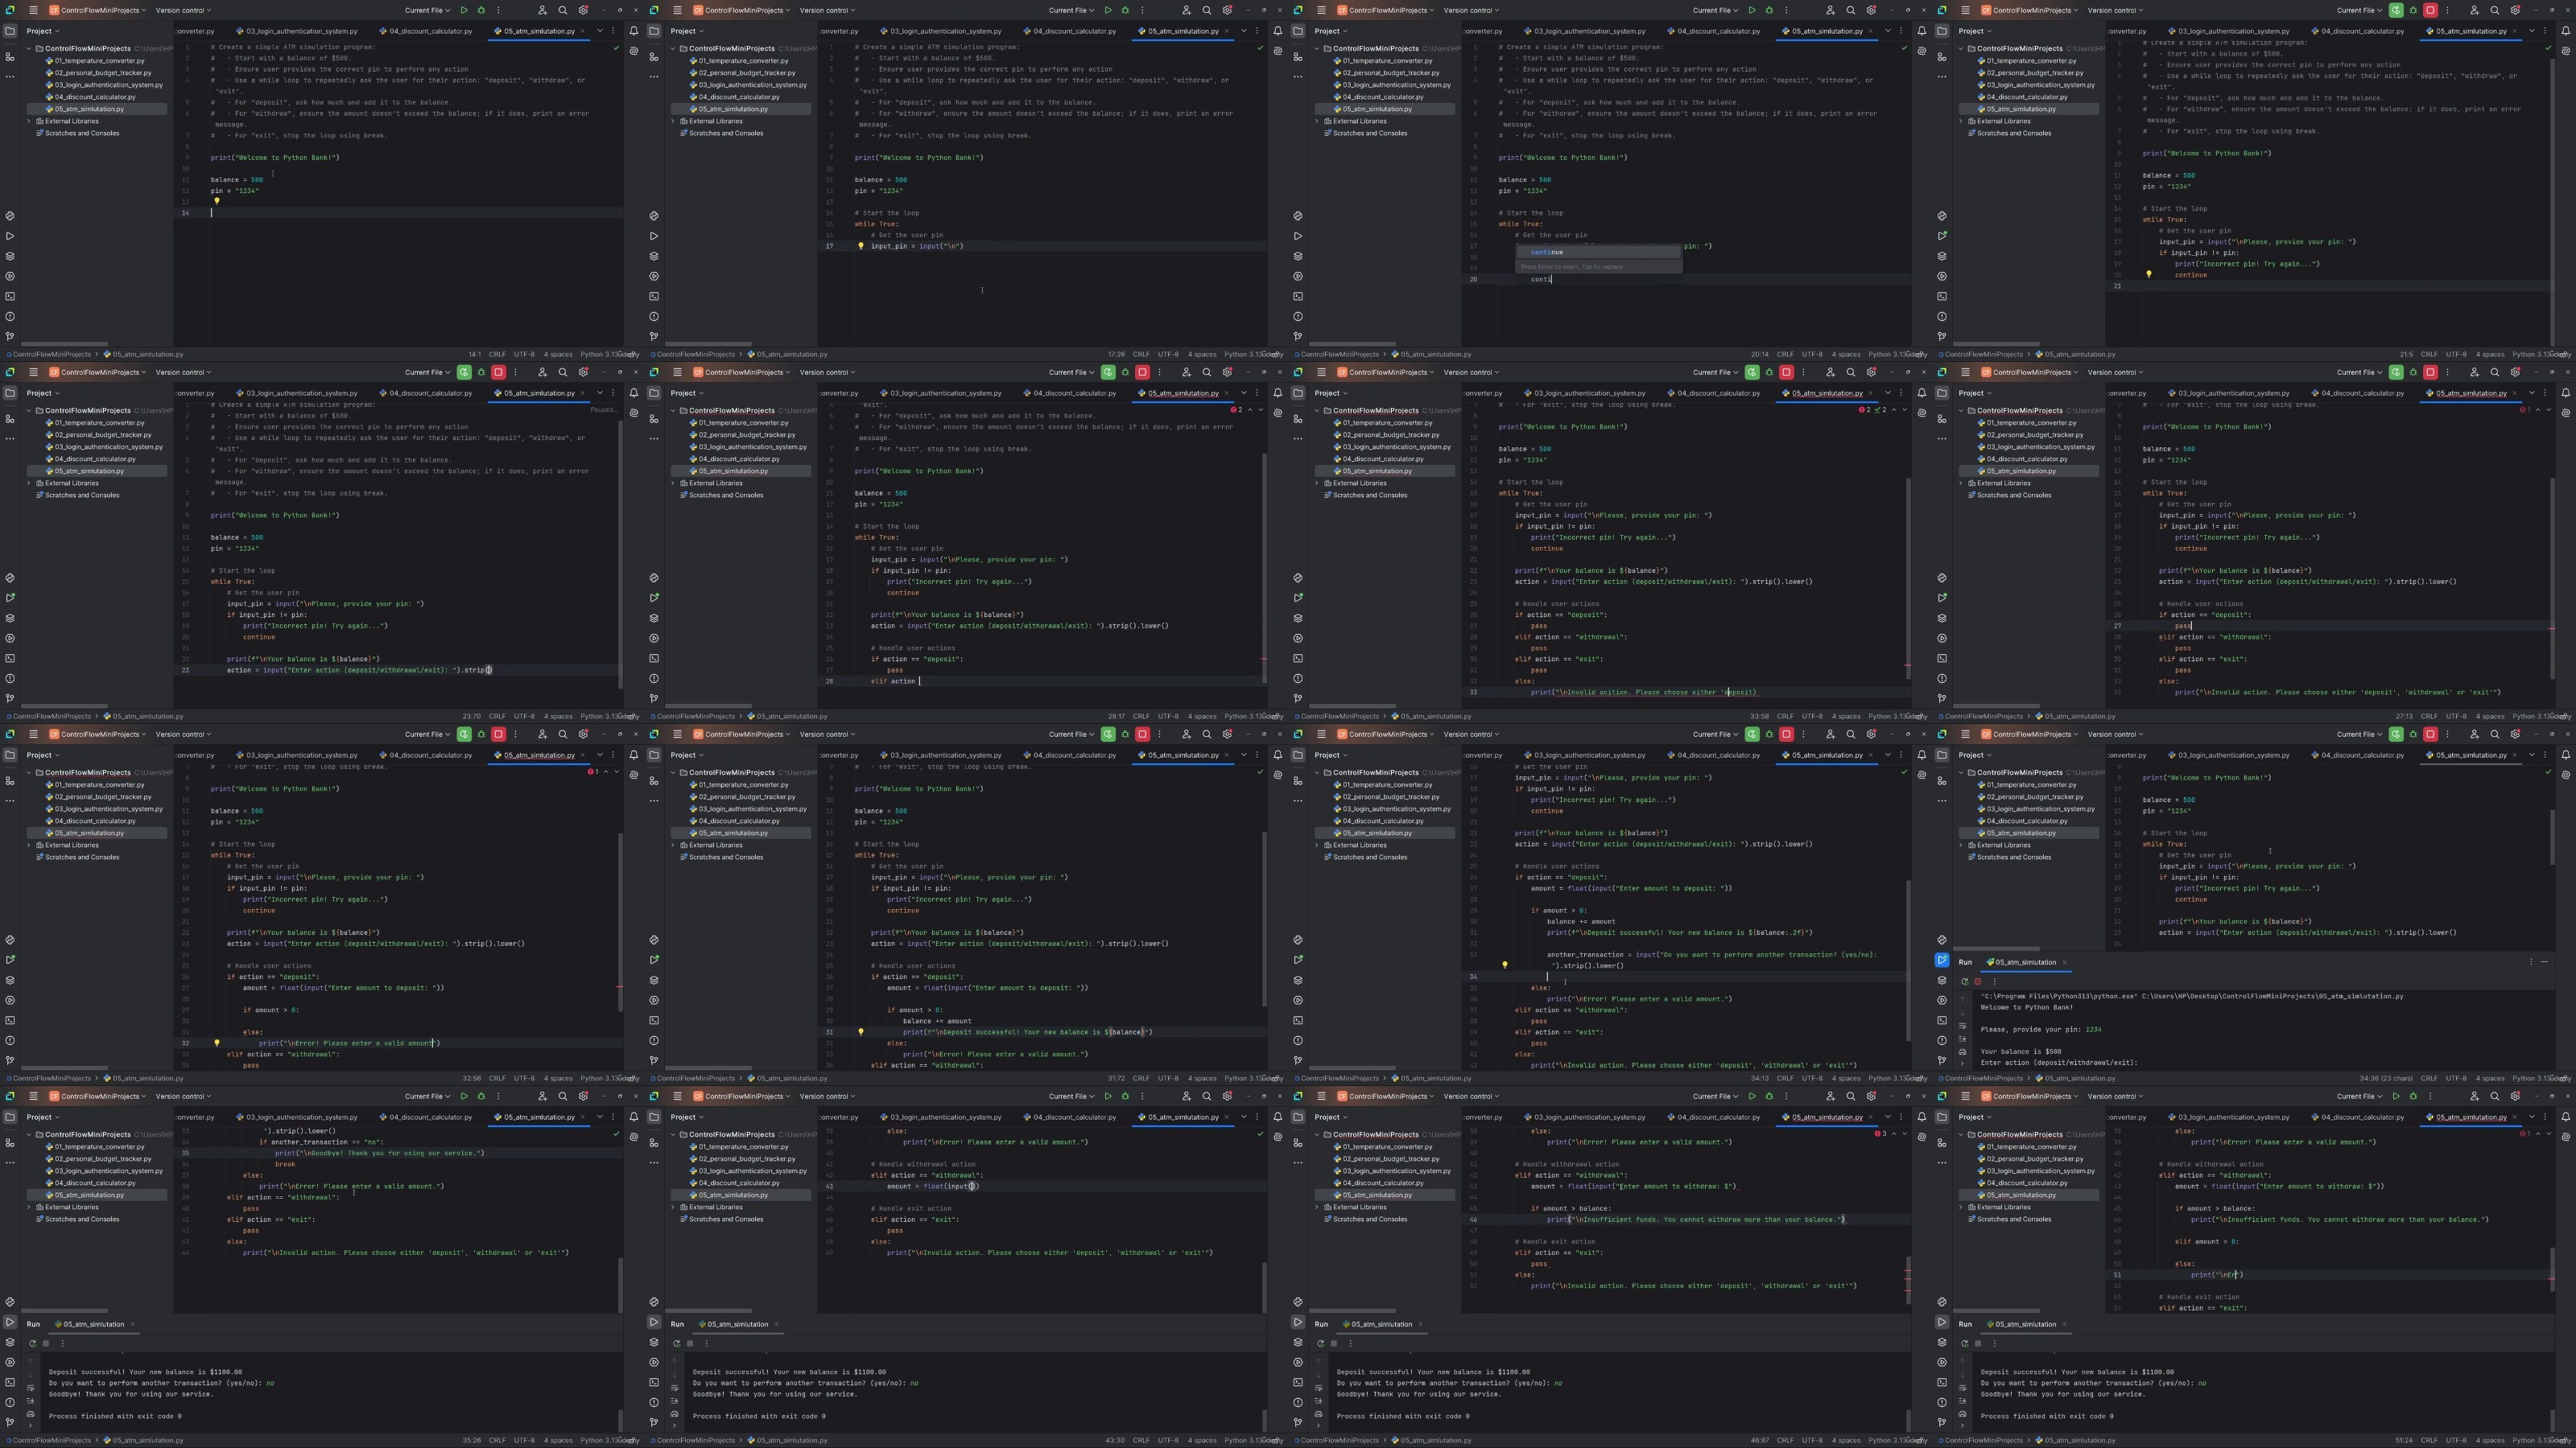Open the settings gear in window at caret 21:5
Image resolution: width=2576 pixels, height=1448 pixels.
coord(2515,10)
